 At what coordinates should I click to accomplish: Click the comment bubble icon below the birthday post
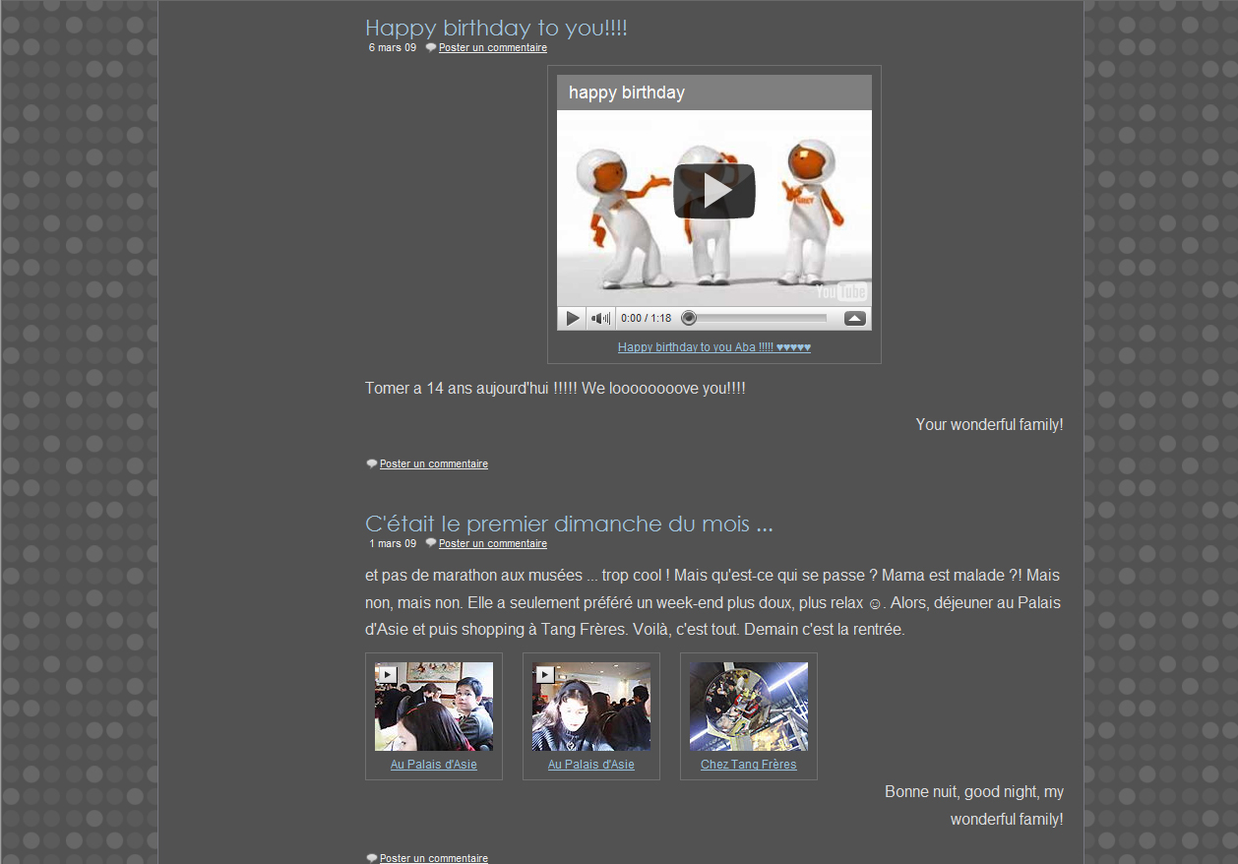point(371,463)
